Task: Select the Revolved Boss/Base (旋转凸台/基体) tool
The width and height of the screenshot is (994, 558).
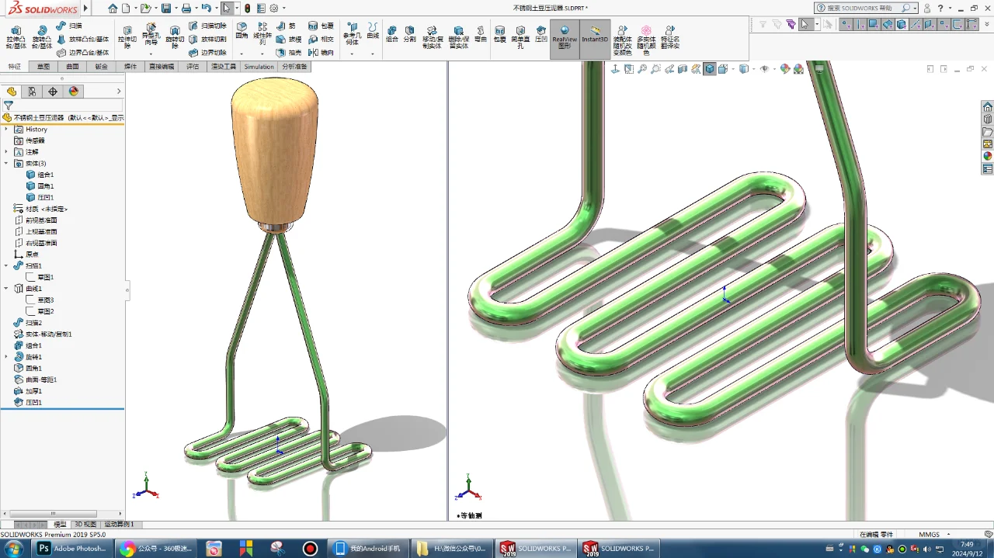Action: tap(42, 36)
